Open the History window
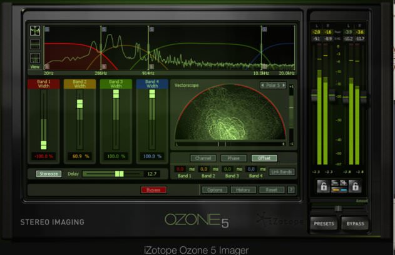395x255 pixels. click(243, 190)
